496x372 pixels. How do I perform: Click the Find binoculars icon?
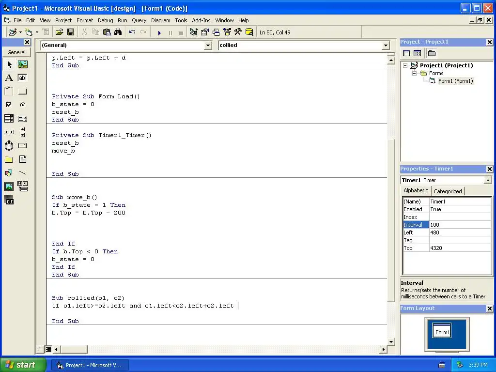point(118,32)
